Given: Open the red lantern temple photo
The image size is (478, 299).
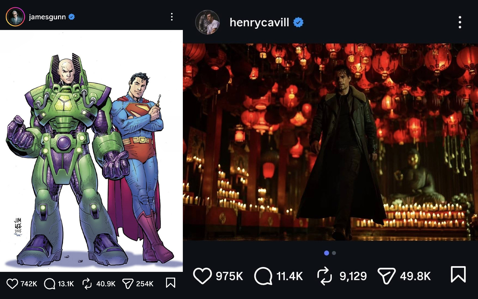Looking at the screenshot, I should coord(330,142).
